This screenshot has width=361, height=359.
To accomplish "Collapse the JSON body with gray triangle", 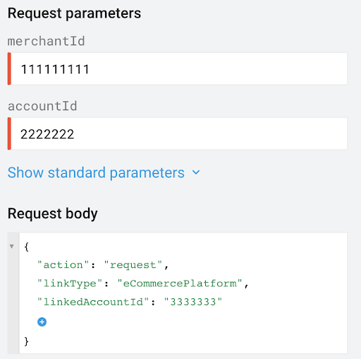I will (11, 247).
